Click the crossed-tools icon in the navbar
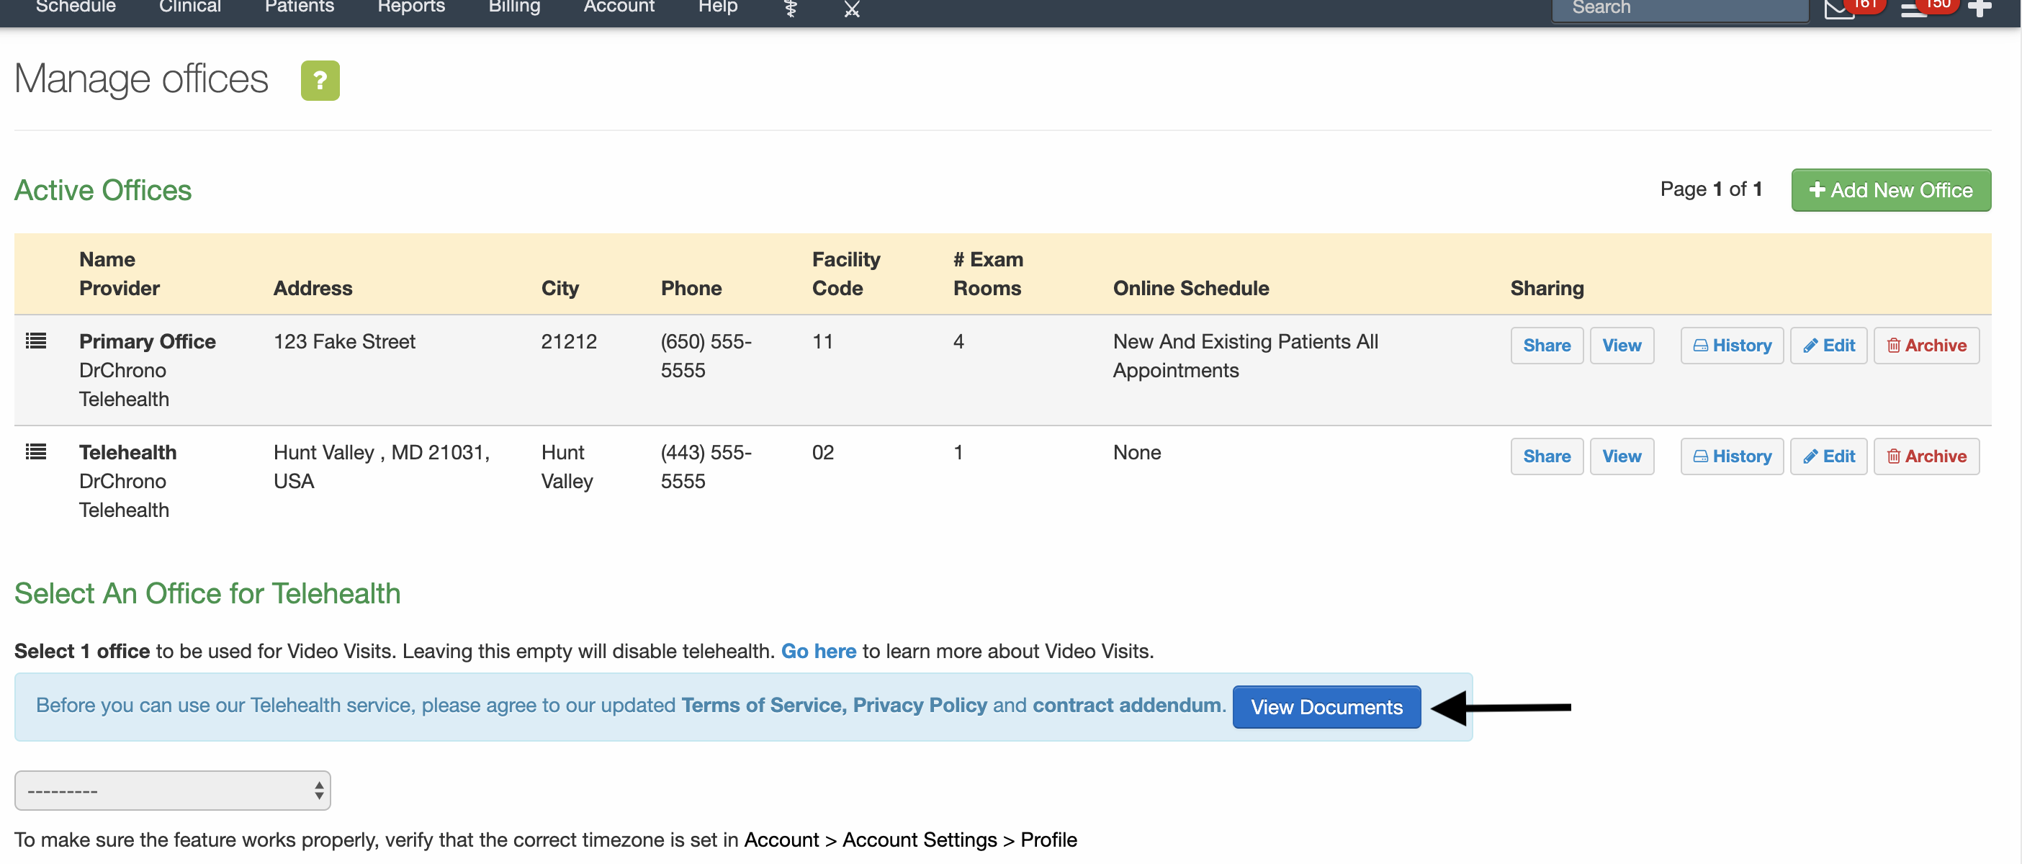Viewport: 2022px width, 864px height. coord(852,8)
